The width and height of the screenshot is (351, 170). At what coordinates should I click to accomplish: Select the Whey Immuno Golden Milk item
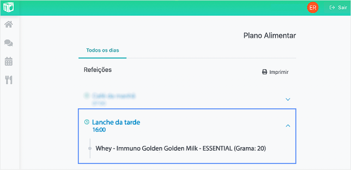[x=180, y=148]
